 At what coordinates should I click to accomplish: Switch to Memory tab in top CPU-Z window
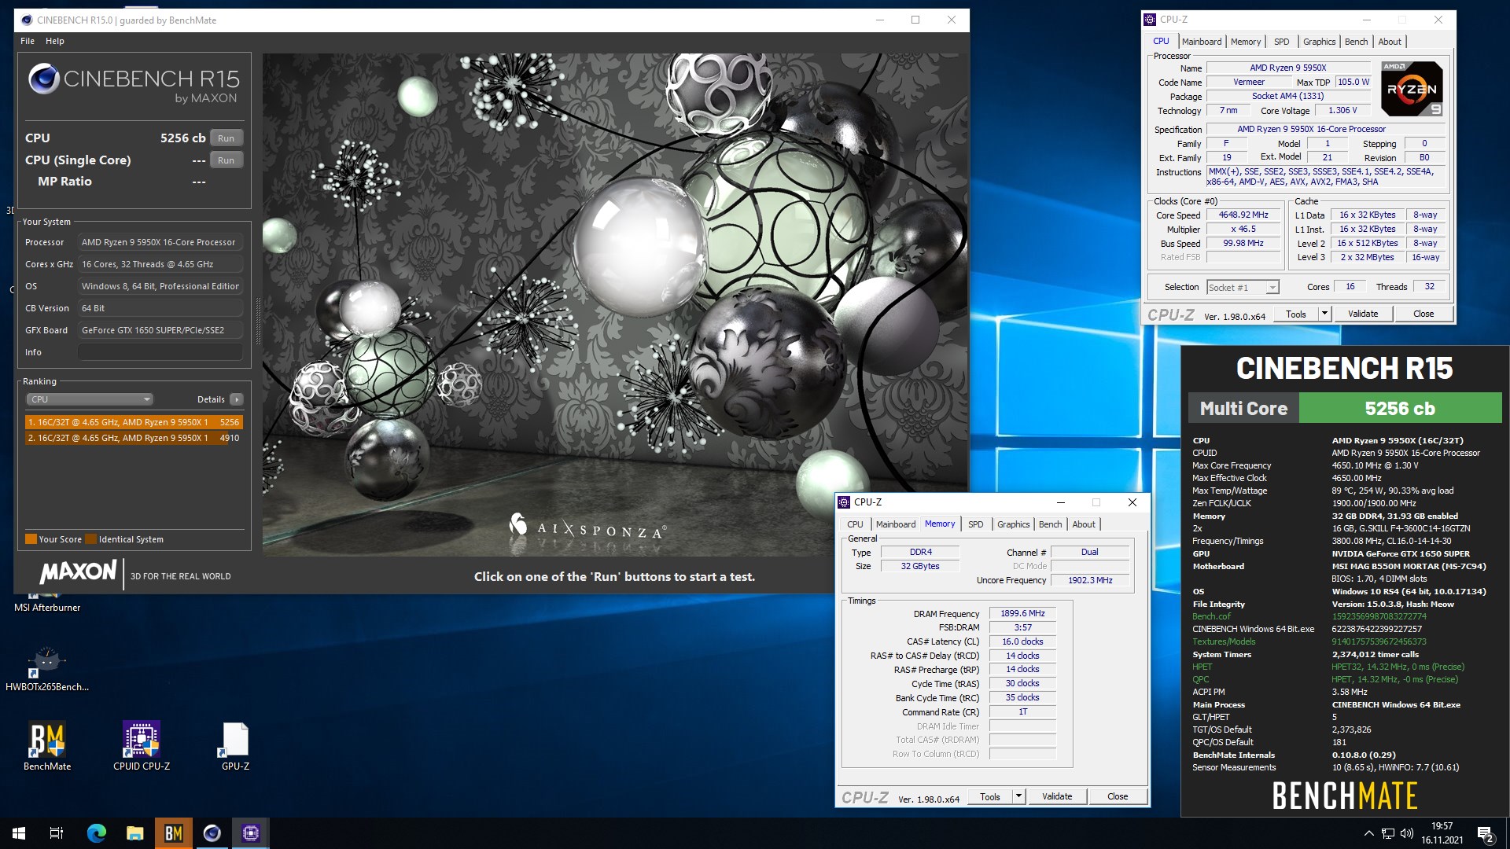(x=1246, y=42)
